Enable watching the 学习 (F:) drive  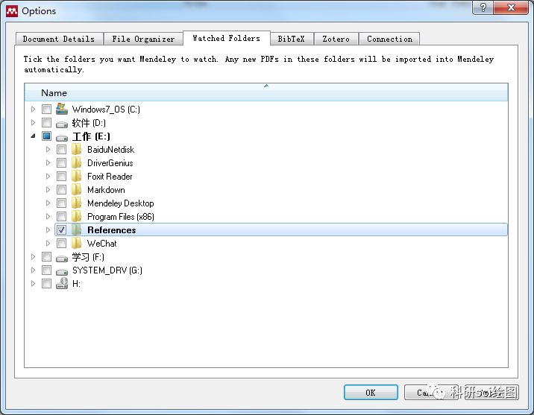(47, 257)
